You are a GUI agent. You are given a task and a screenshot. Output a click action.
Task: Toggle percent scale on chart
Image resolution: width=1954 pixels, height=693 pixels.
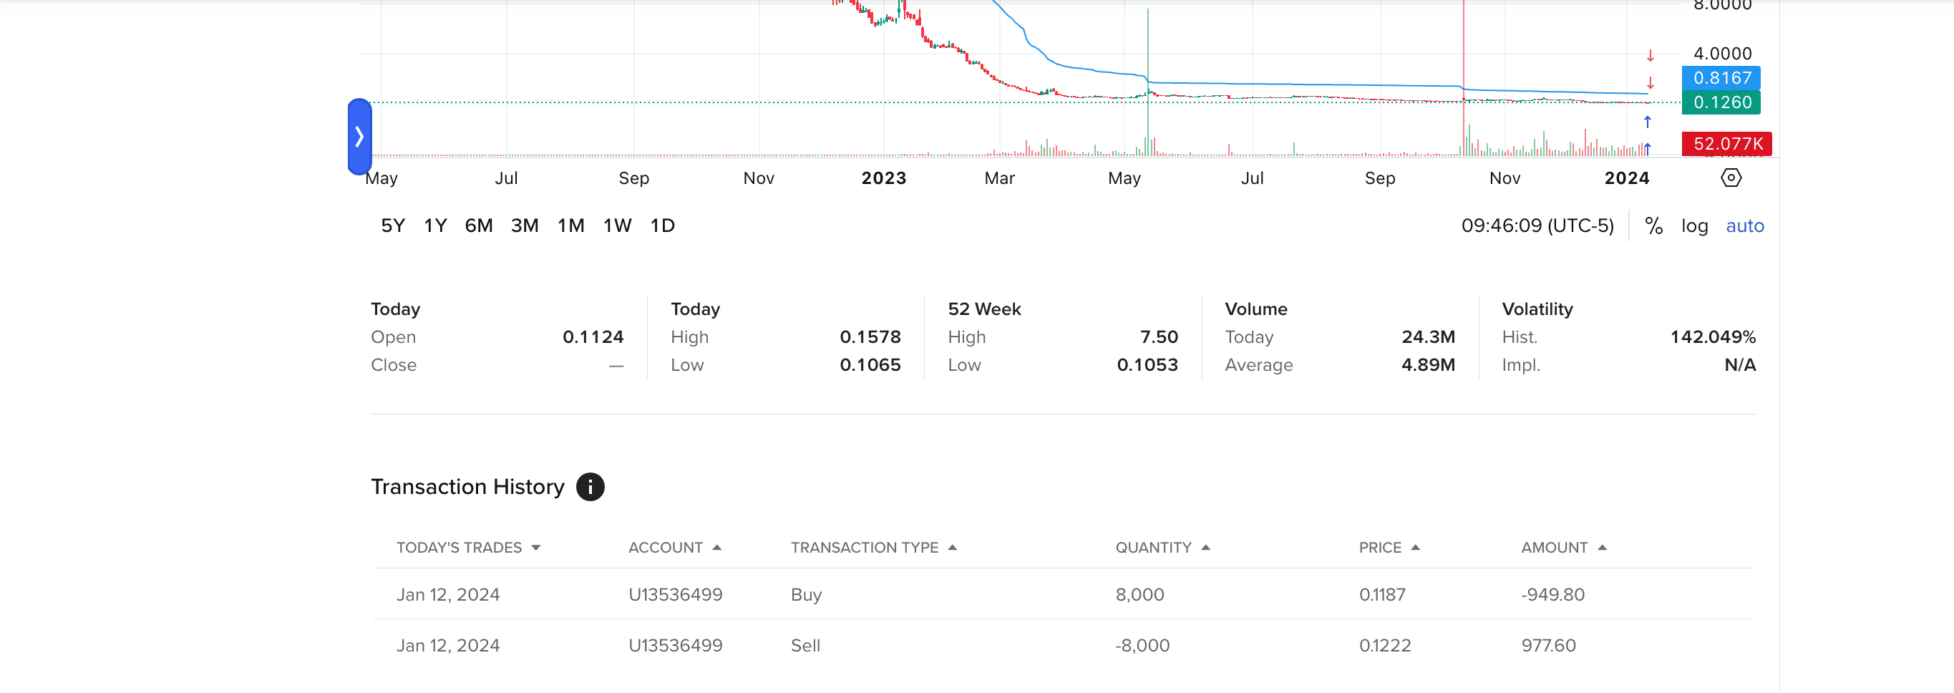1653,226
